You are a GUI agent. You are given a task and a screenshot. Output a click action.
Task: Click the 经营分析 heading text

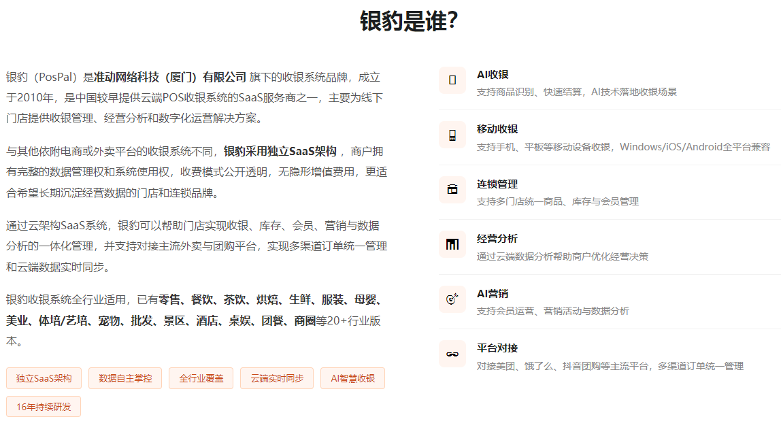click(x=497, y=239)
